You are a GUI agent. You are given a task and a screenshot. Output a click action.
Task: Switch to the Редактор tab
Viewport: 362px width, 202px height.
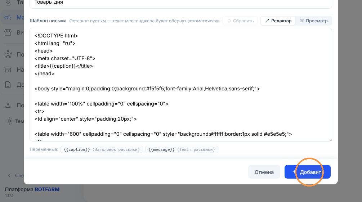(278, 21)
